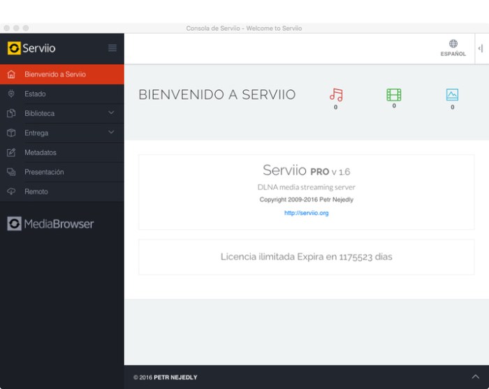
Task: Click the documents icon beside Biblioteca
Action: tap(11, 113)
